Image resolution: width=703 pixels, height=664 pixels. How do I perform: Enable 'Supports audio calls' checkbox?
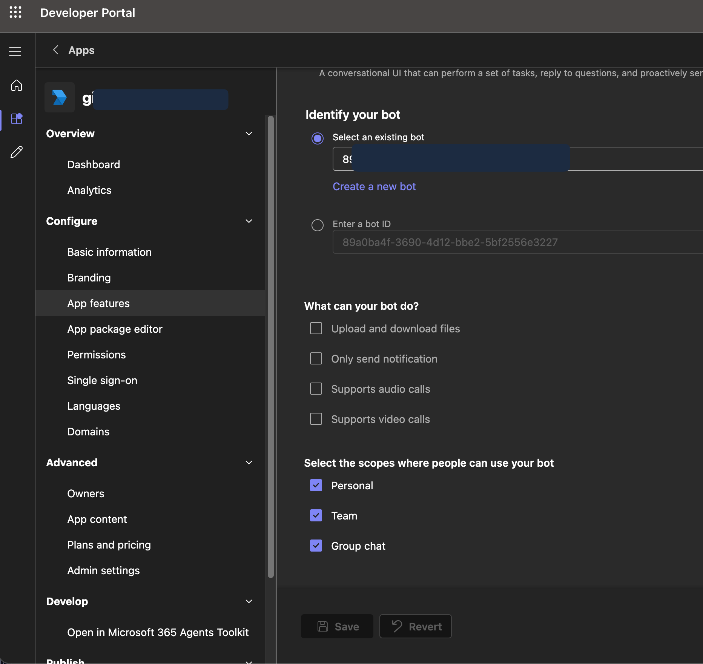coord(316,389)
